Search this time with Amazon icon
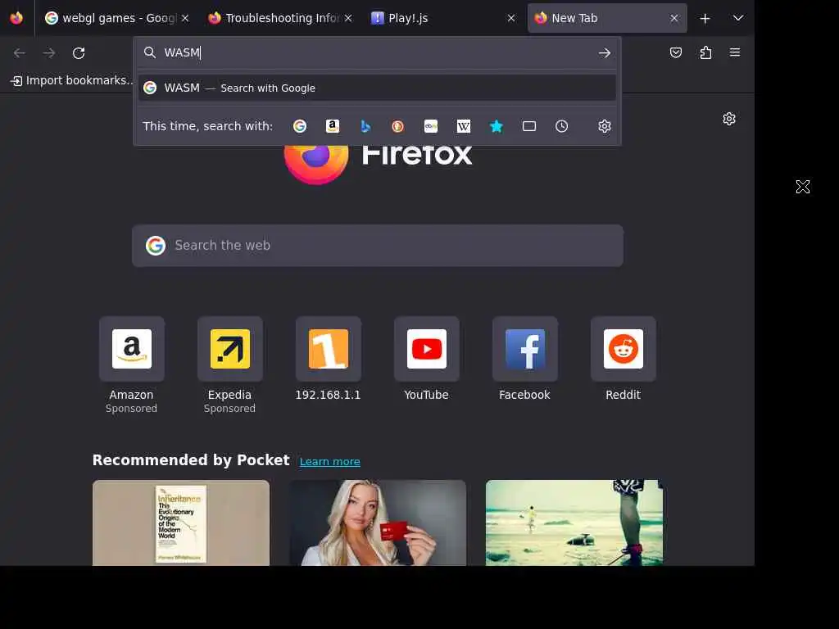Screen dimensions: 839x629 (x=333, y=126)
